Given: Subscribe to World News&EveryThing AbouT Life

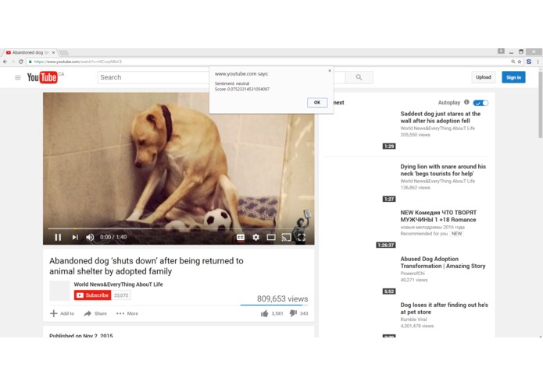Looking at the screenshot, I should tap(92, 295).
